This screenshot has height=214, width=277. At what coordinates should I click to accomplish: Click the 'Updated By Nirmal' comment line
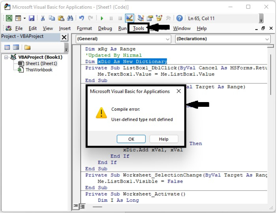(x=114, y=55)
